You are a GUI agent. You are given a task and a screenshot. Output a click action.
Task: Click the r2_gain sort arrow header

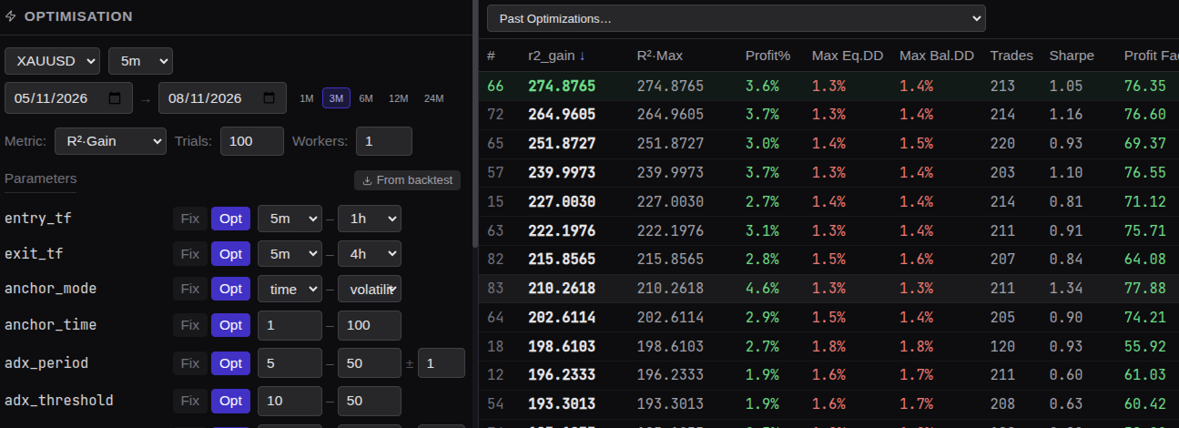click(x=556, y=56)
